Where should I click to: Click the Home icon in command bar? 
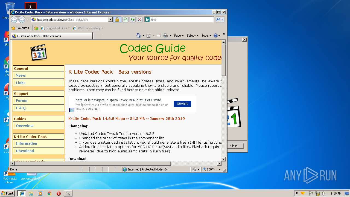pyautogui.click(x=139, y=36)
